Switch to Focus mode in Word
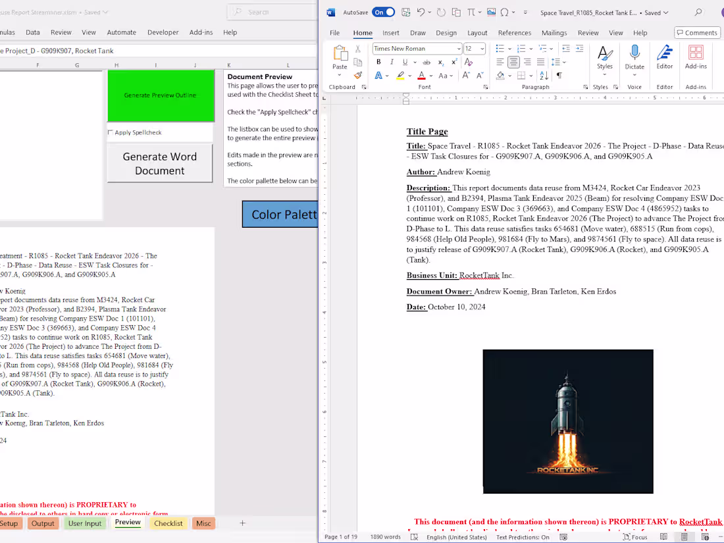Viewport: 724px width, 543px height. coord(634,537)
